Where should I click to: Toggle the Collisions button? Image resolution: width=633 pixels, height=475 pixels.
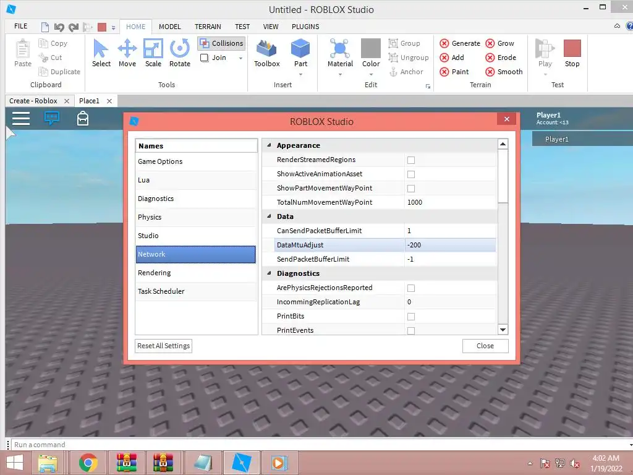click(221, 43)
